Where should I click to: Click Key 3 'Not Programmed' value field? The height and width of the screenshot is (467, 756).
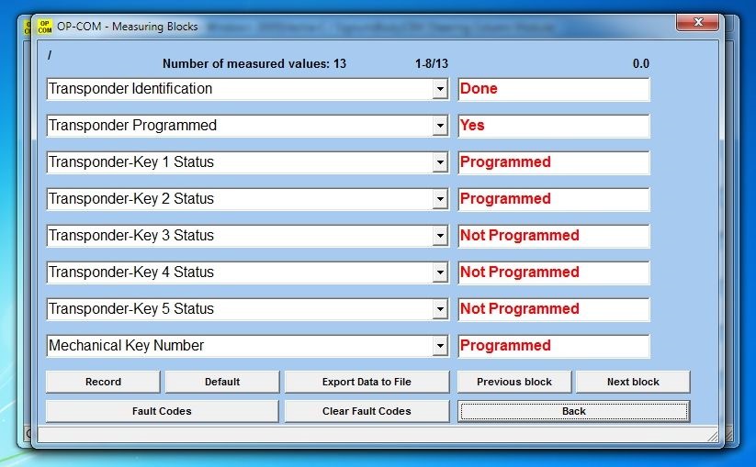coord(554,236)
